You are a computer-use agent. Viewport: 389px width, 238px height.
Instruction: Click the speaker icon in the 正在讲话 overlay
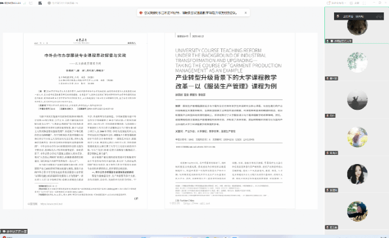(x=338, y=16)
